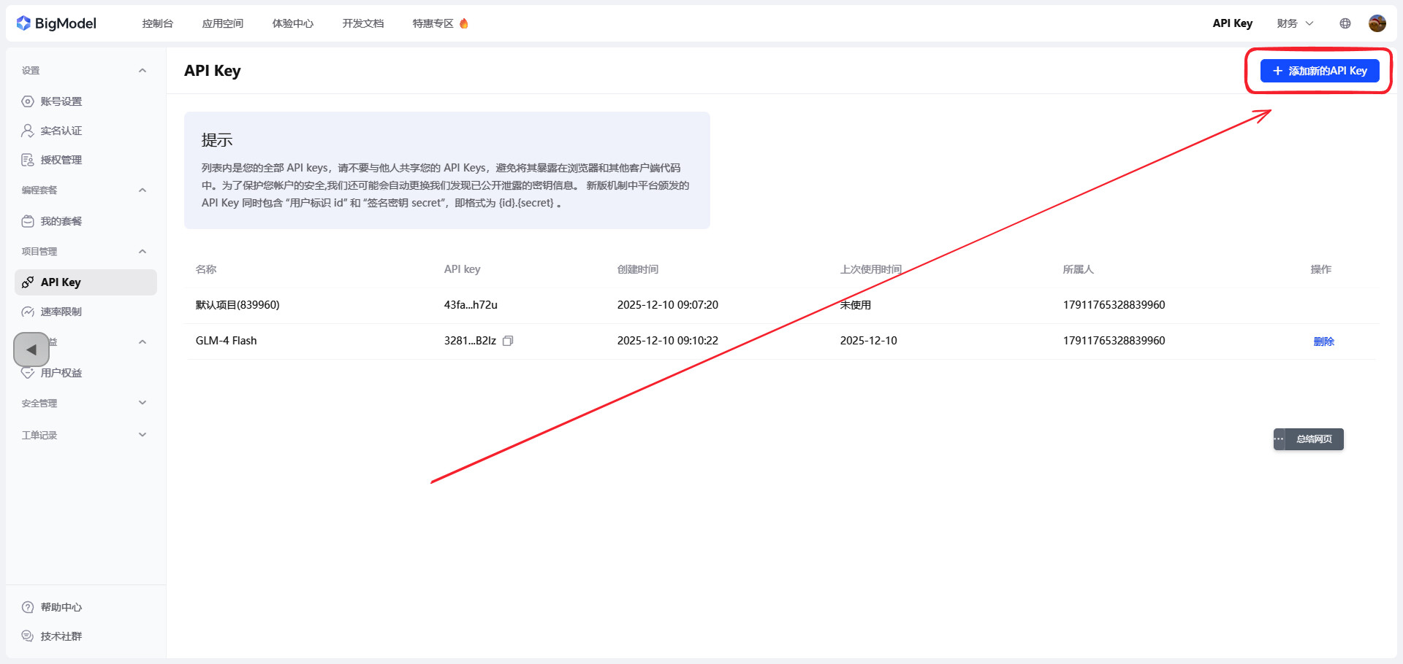
Task: Collapse the 设置 sidebar section
Action: click(142, 71)
